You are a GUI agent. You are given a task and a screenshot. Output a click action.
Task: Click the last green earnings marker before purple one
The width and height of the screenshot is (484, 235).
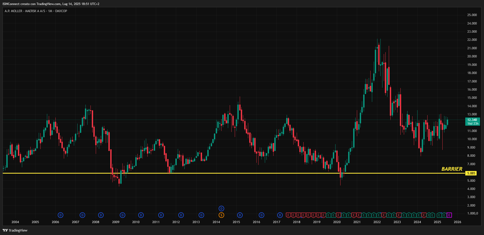click(x=444, y=215)
